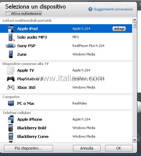Select the Sony PSP entry

coord(26,46)
